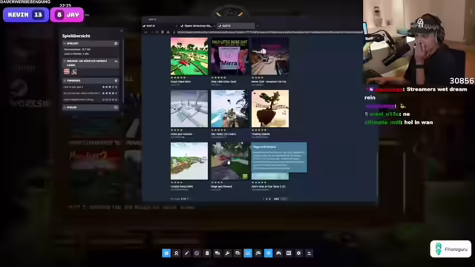Select the third Golf It! browser tab
The height and width of the screenshot is (267, 475).
tap(236, 26)
